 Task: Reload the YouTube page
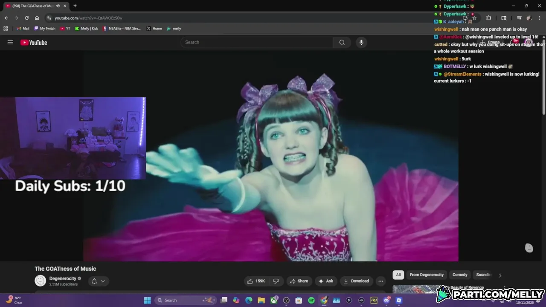(26, 18)
